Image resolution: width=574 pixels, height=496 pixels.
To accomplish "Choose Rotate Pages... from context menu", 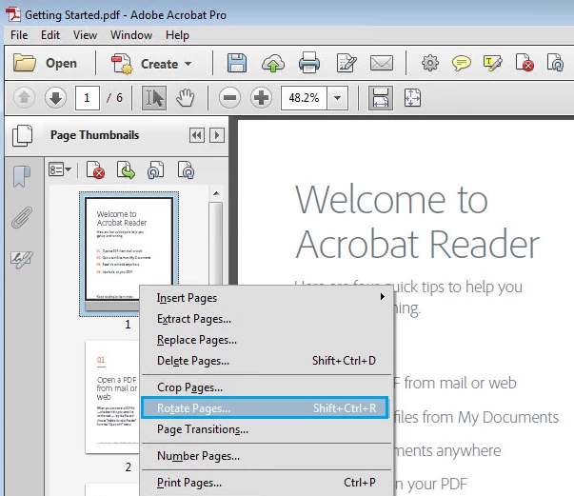I will (x=265, y=407).
